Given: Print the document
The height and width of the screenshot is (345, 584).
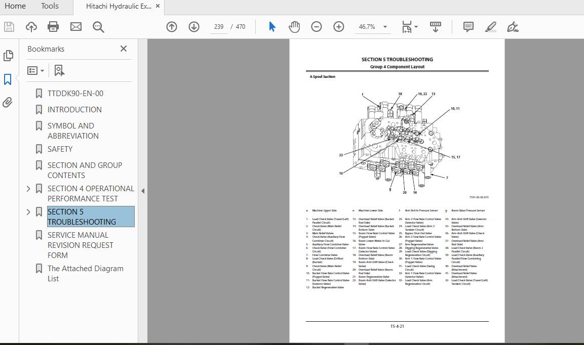Looking at the screenshot, I should pyautogui.click(x=53, y=27).
